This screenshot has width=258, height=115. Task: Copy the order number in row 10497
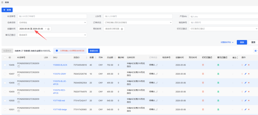coord(19,75)
